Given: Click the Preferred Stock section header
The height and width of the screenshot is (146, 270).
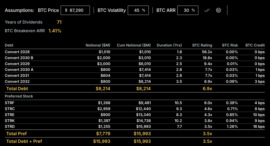Looking at the screenshot, I should 19,96.
